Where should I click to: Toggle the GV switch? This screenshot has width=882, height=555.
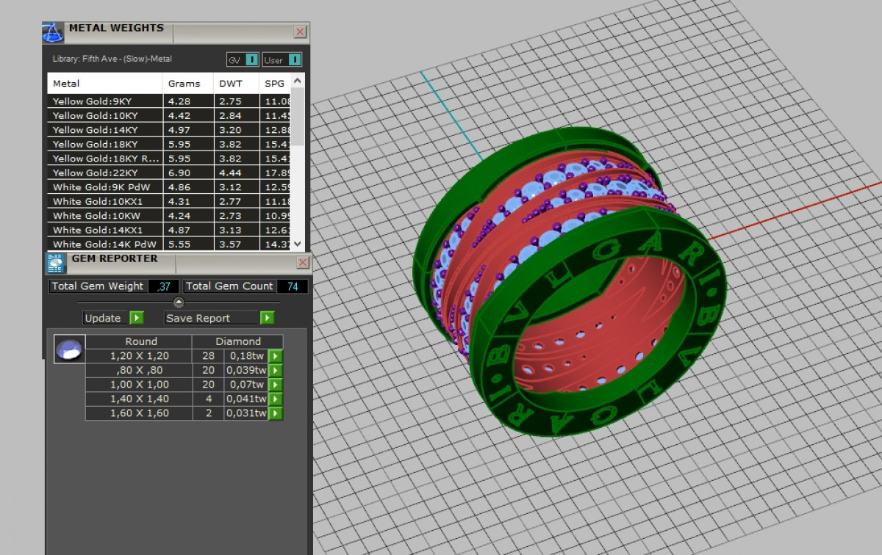pyautogui.click(x=251, y=59)
